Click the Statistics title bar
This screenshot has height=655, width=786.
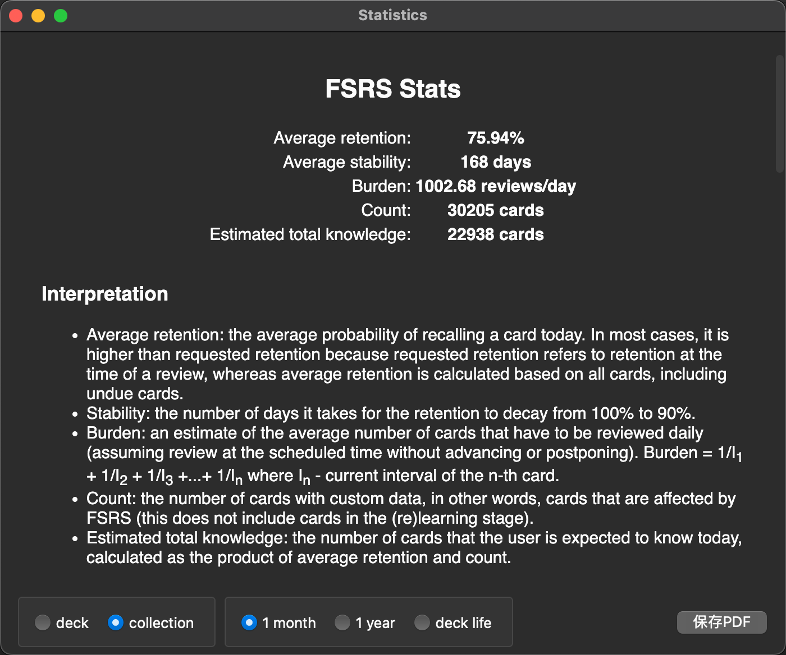tap(392, 15)
